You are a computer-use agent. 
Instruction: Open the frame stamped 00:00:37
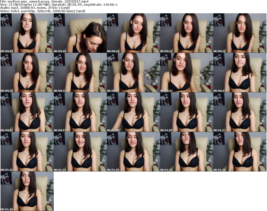(133, 73)
